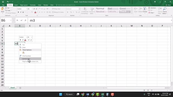The width and height of the screenshot is (173, 97).
Task: Open the ribbon font size dropdown
Action: pos(32,9)
